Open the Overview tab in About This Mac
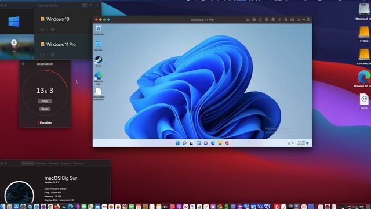The image size is (371, 209). 28,163
